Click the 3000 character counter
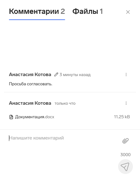 coord(126,155)
